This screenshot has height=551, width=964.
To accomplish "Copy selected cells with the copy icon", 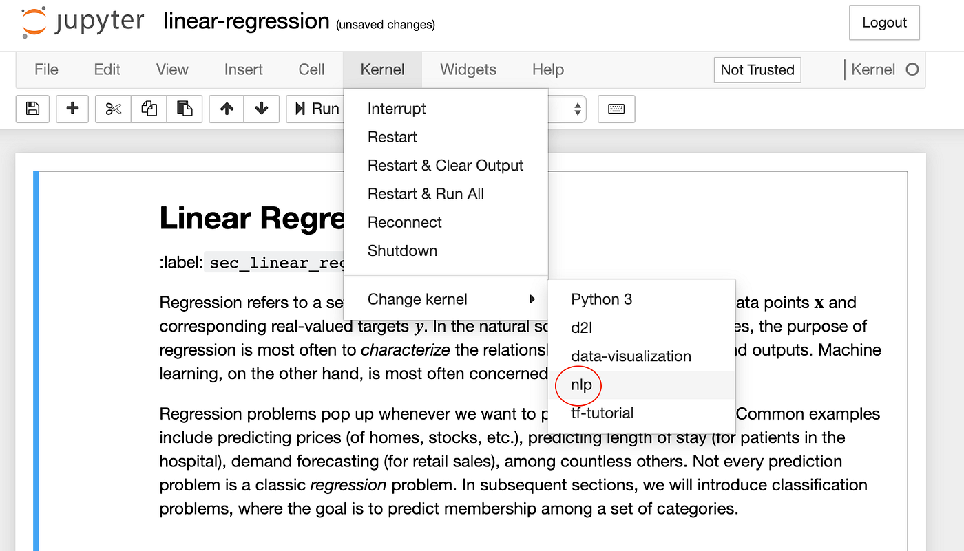I will point(149,109).
